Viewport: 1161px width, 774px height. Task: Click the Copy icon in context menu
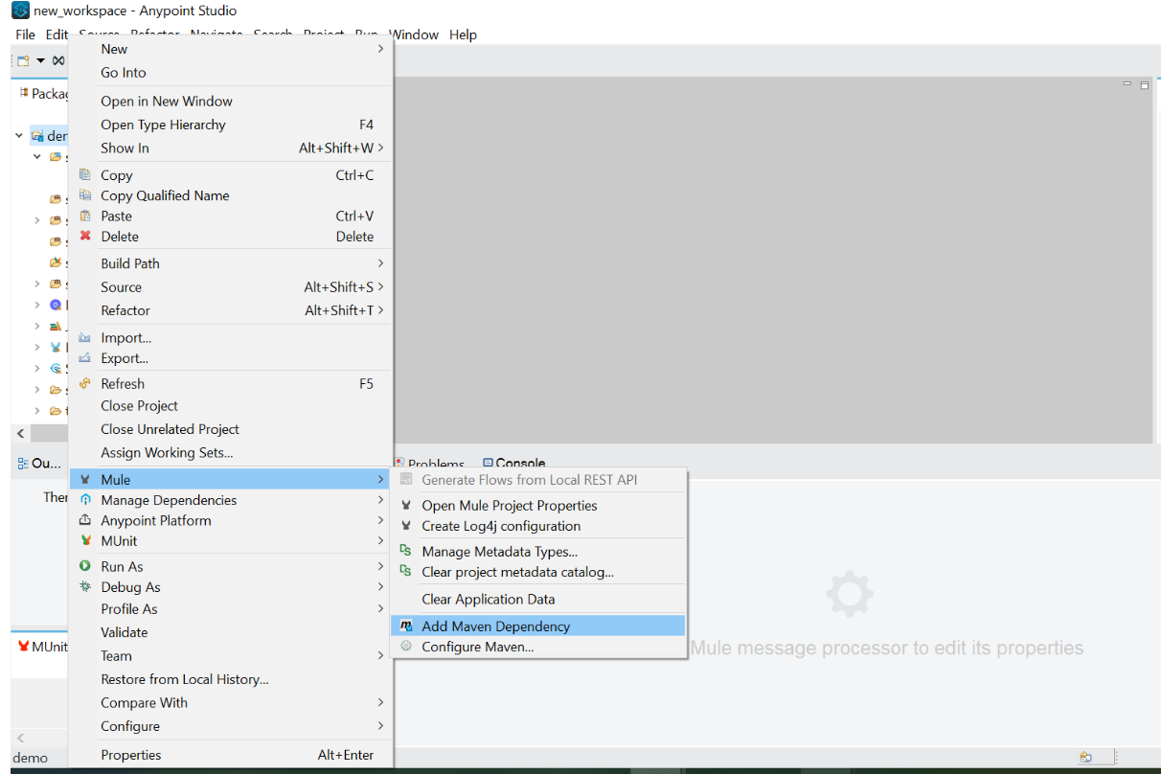[85, 175]
